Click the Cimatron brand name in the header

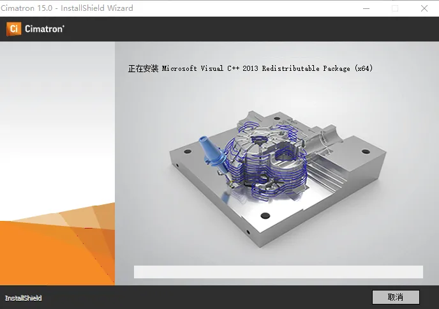click(x=45, y=29)
